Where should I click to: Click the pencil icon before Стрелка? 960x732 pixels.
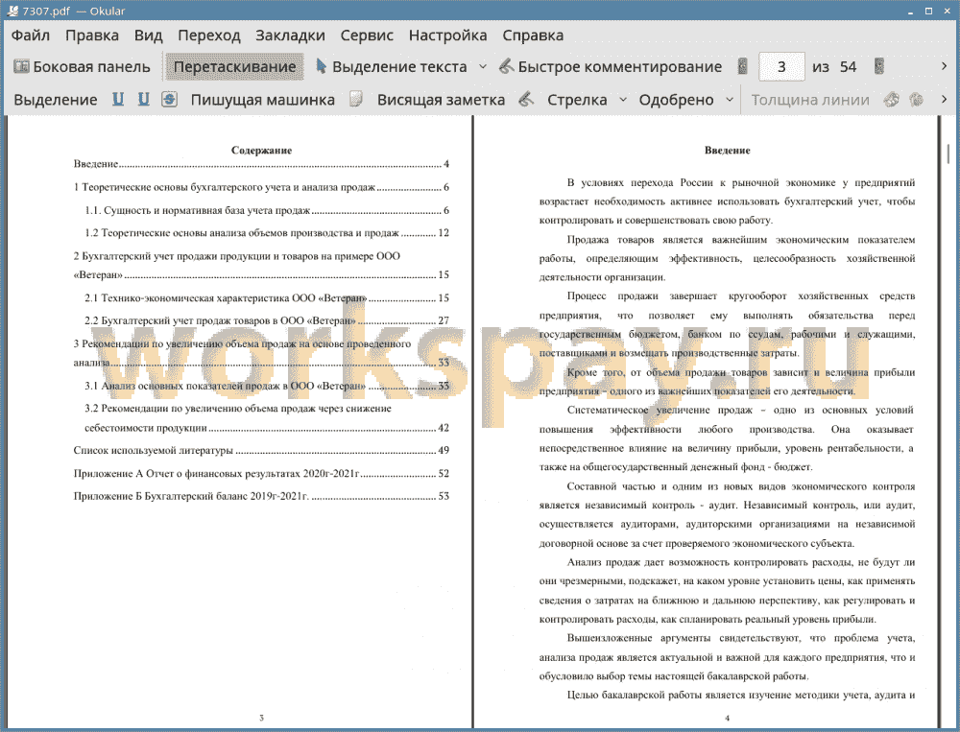click(526, 99)
